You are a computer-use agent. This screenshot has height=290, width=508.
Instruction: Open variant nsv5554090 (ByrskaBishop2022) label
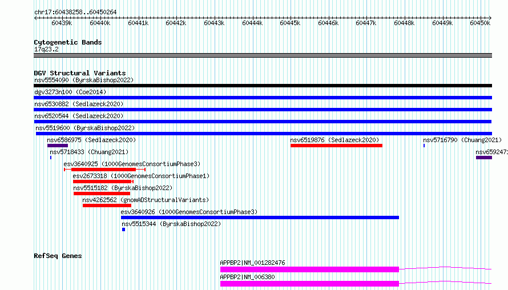(x=84, y=80)
